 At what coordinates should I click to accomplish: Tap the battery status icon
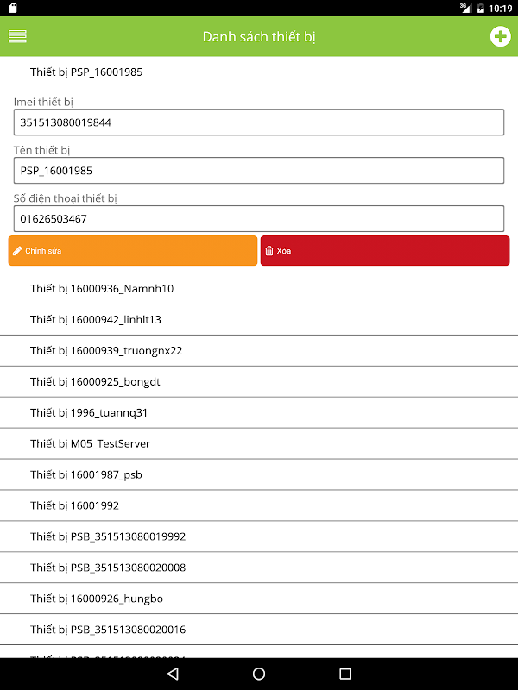tap(481, 8)
